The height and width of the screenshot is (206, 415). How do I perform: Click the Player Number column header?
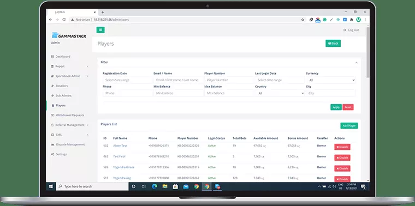click(188, 138)
